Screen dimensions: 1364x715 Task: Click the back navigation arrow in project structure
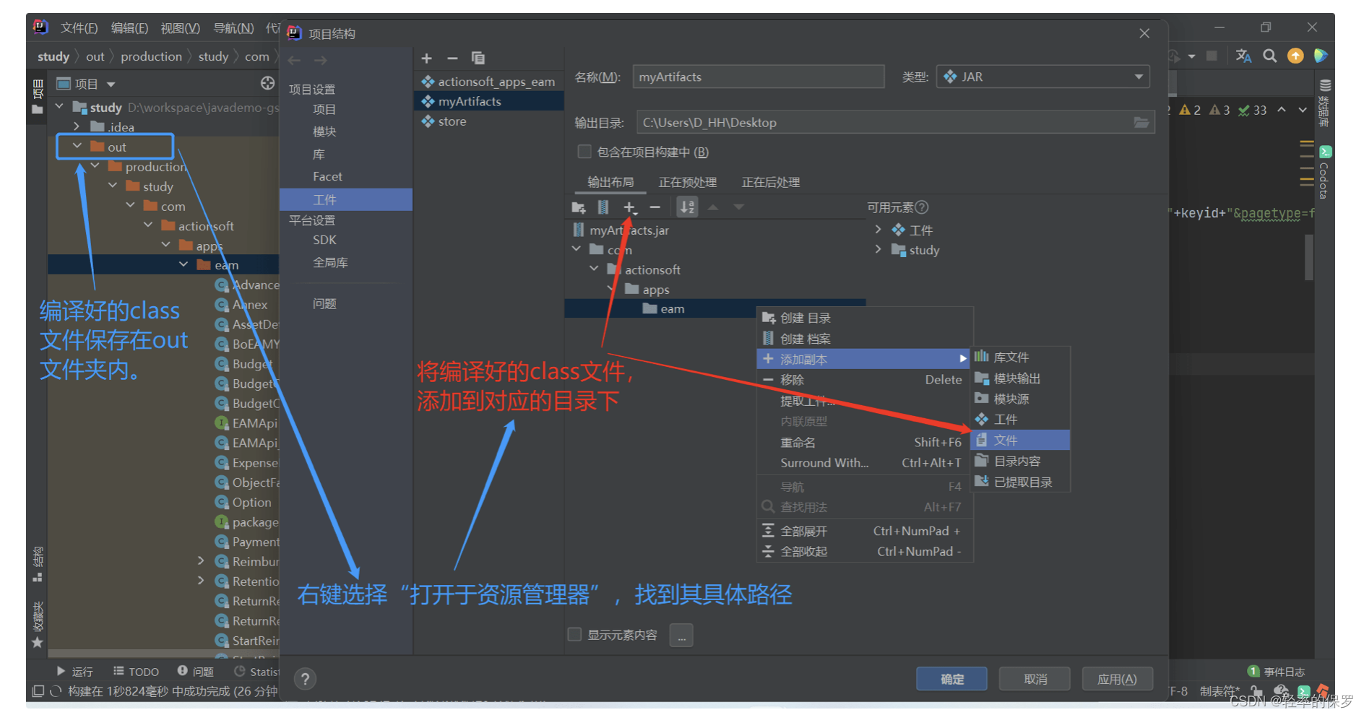[x=294, y=61]
